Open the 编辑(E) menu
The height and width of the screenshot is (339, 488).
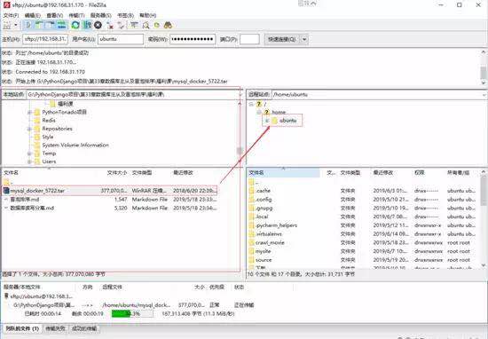coord(33,15)
